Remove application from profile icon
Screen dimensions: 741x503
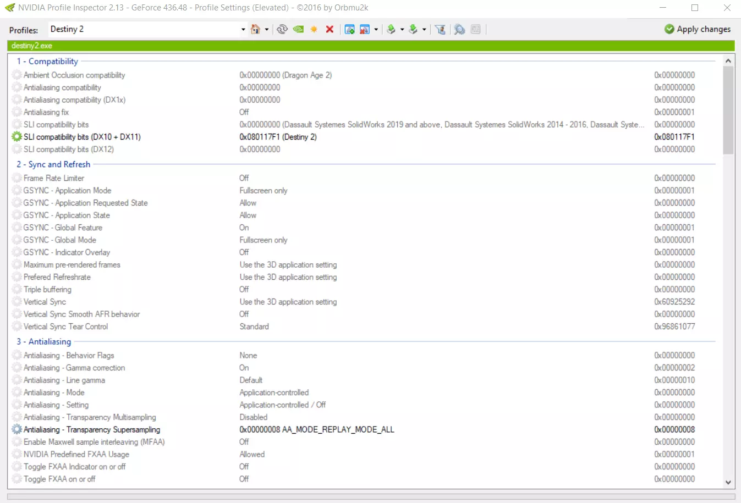click(364, 29)
